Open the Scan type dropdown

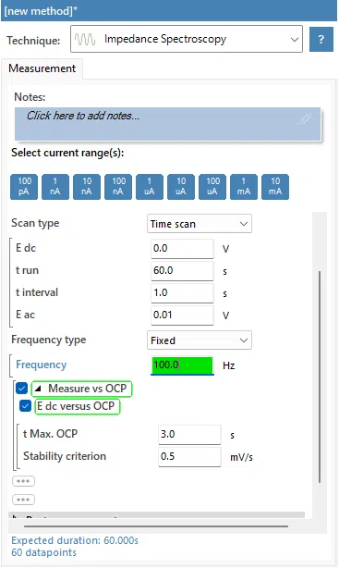coord(200,224)
